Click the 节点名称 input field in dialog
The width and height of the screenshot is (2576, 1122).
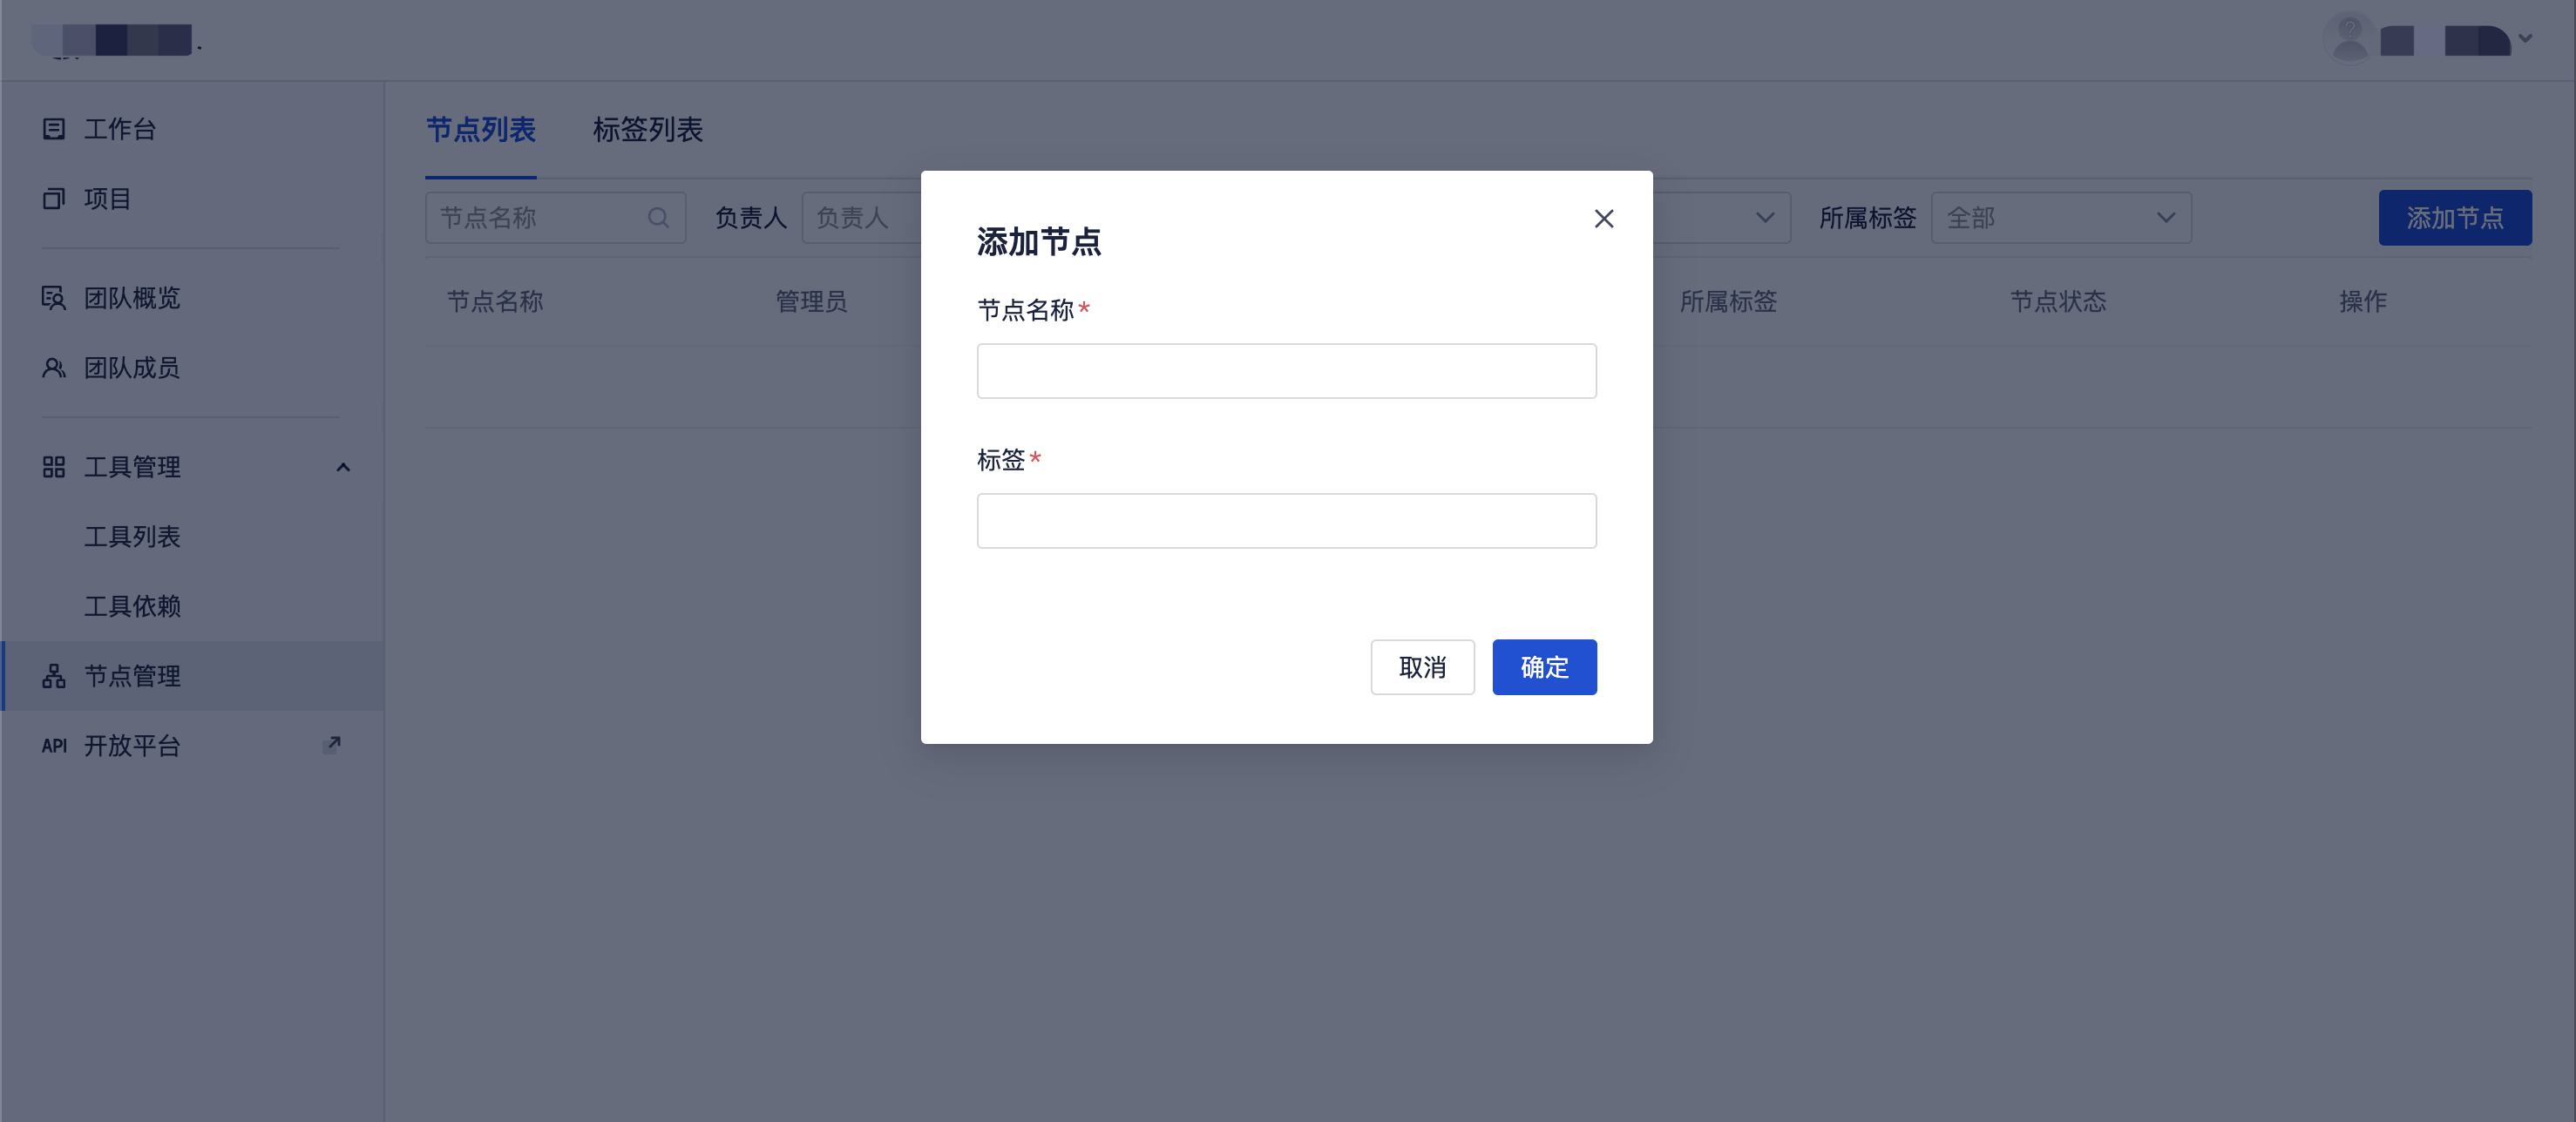pyautogui.click(x=1286, y=371)
